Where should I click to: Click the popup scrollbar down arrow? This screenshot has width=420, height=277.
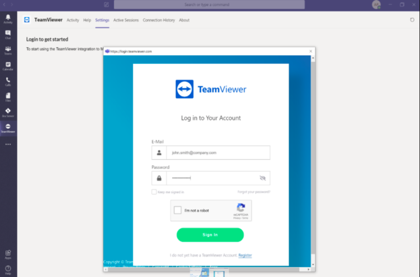313,264
